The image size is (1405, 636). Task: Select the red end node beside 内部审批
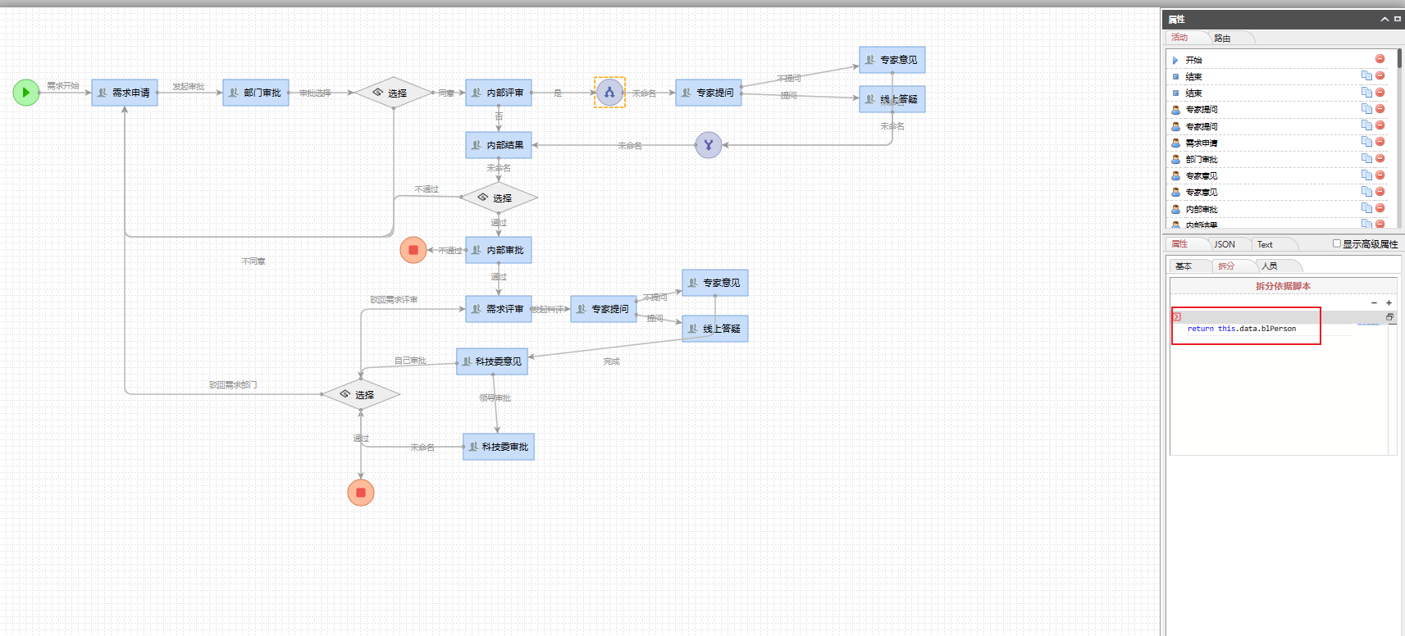[x=413, y=250]
